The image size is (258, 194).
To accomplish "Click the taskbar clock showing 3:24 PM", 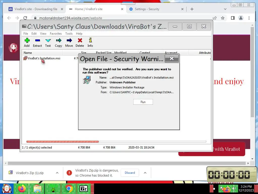I will [x=246, y=188].
